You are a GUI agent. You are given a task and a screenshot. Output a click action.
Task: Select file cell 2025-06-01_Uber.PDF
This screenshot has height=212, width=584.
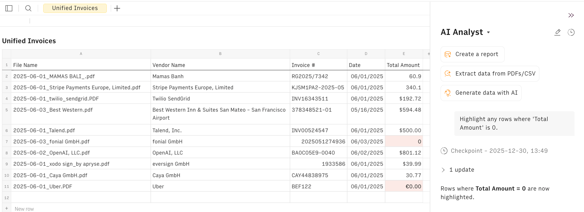click(81, 187)
